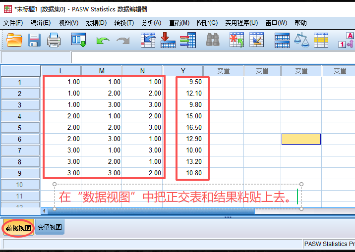Open the 转换(T) menu
355x252 pixels.
123,23
